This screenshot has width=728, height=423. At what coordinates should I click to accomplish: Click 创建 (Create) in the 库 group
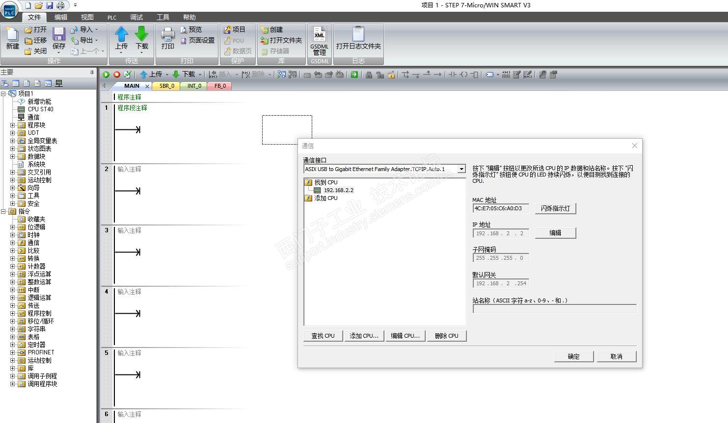click(x=272, y=29)
